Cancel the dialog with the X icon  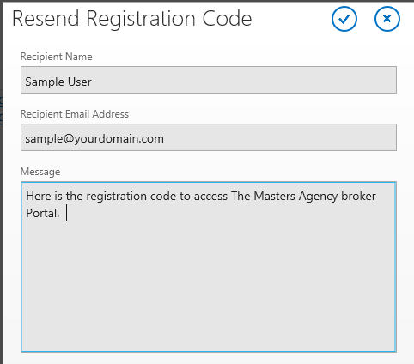pos(387,19)
